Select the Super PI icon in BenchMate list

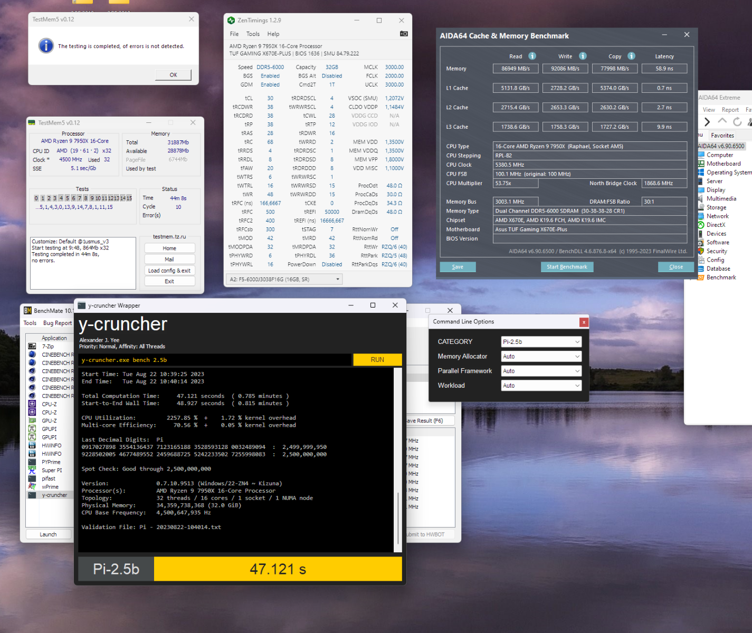(32, 470)
